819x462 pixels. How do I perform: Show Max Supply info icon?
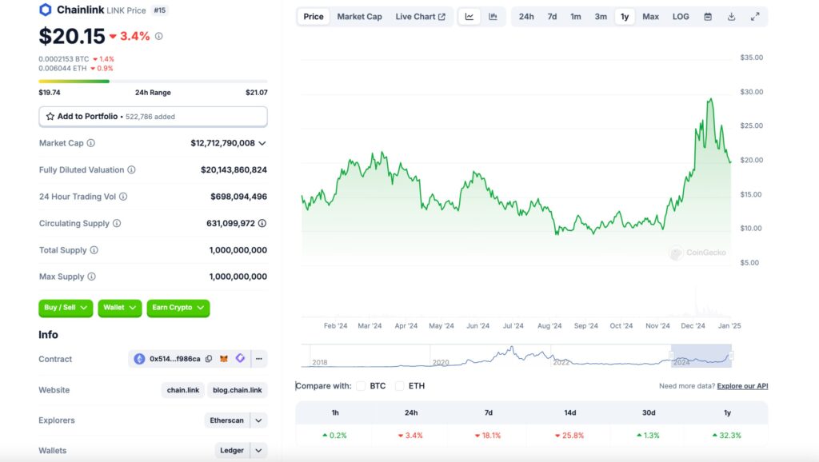[91, 277]
